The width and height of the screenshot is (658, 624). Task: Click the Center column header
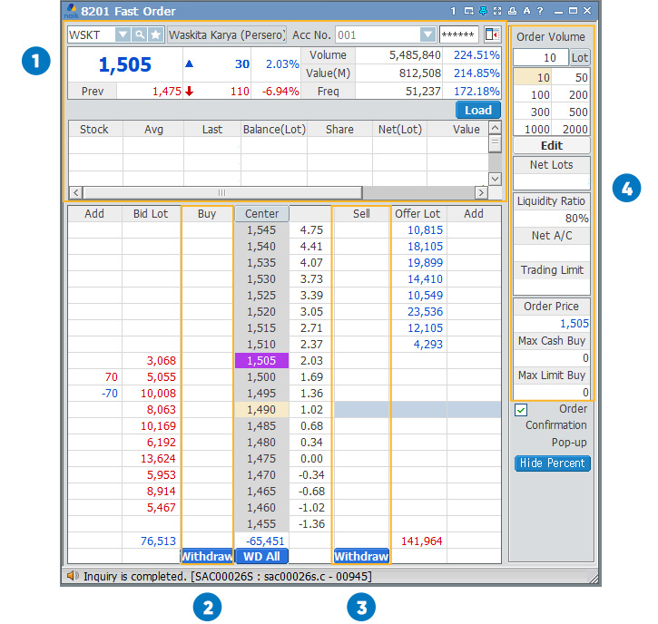261,214
